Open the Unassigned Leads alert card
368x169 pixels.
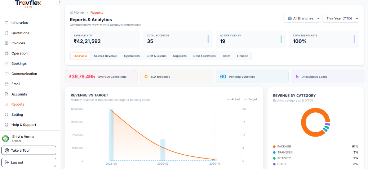coord(328,76)
